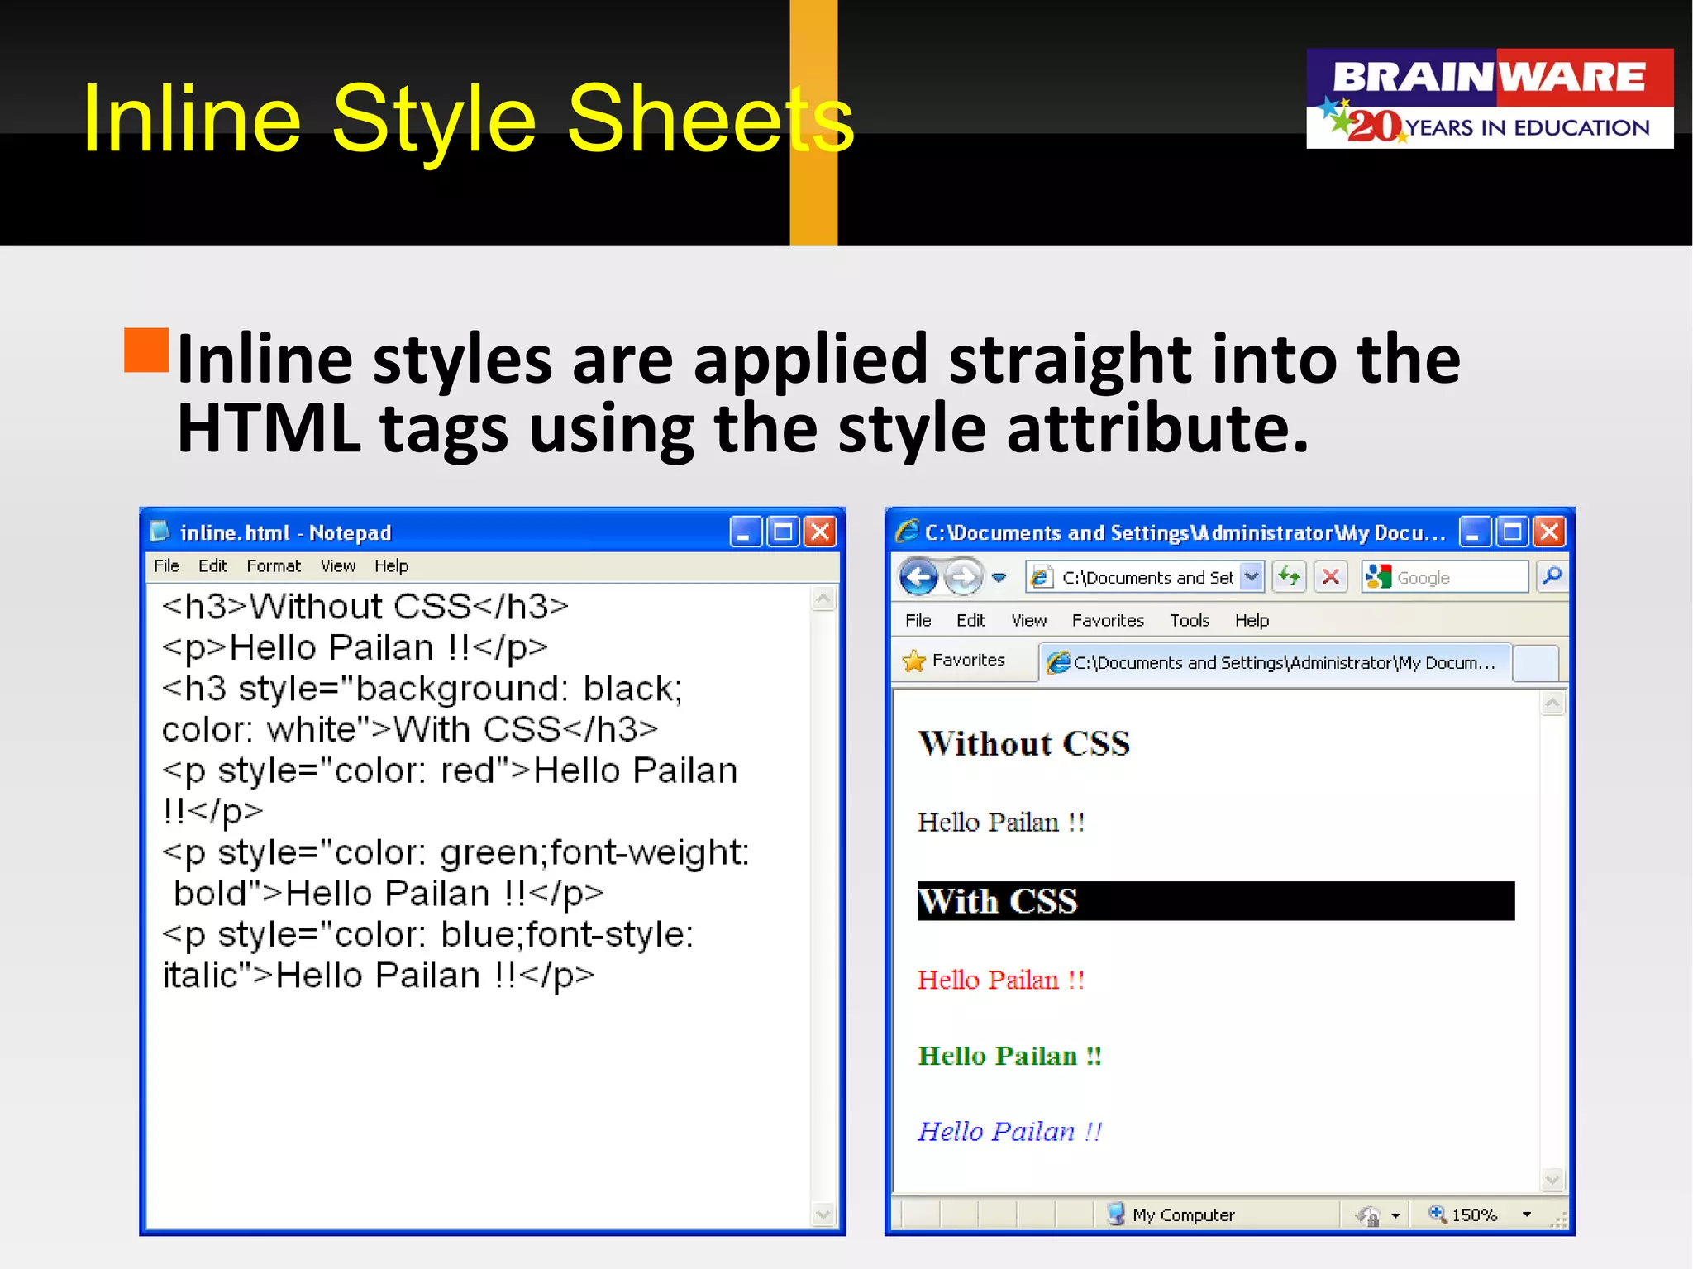
Task: Click Notepad's scroll down arrow
Action: tap(823, 1214)
